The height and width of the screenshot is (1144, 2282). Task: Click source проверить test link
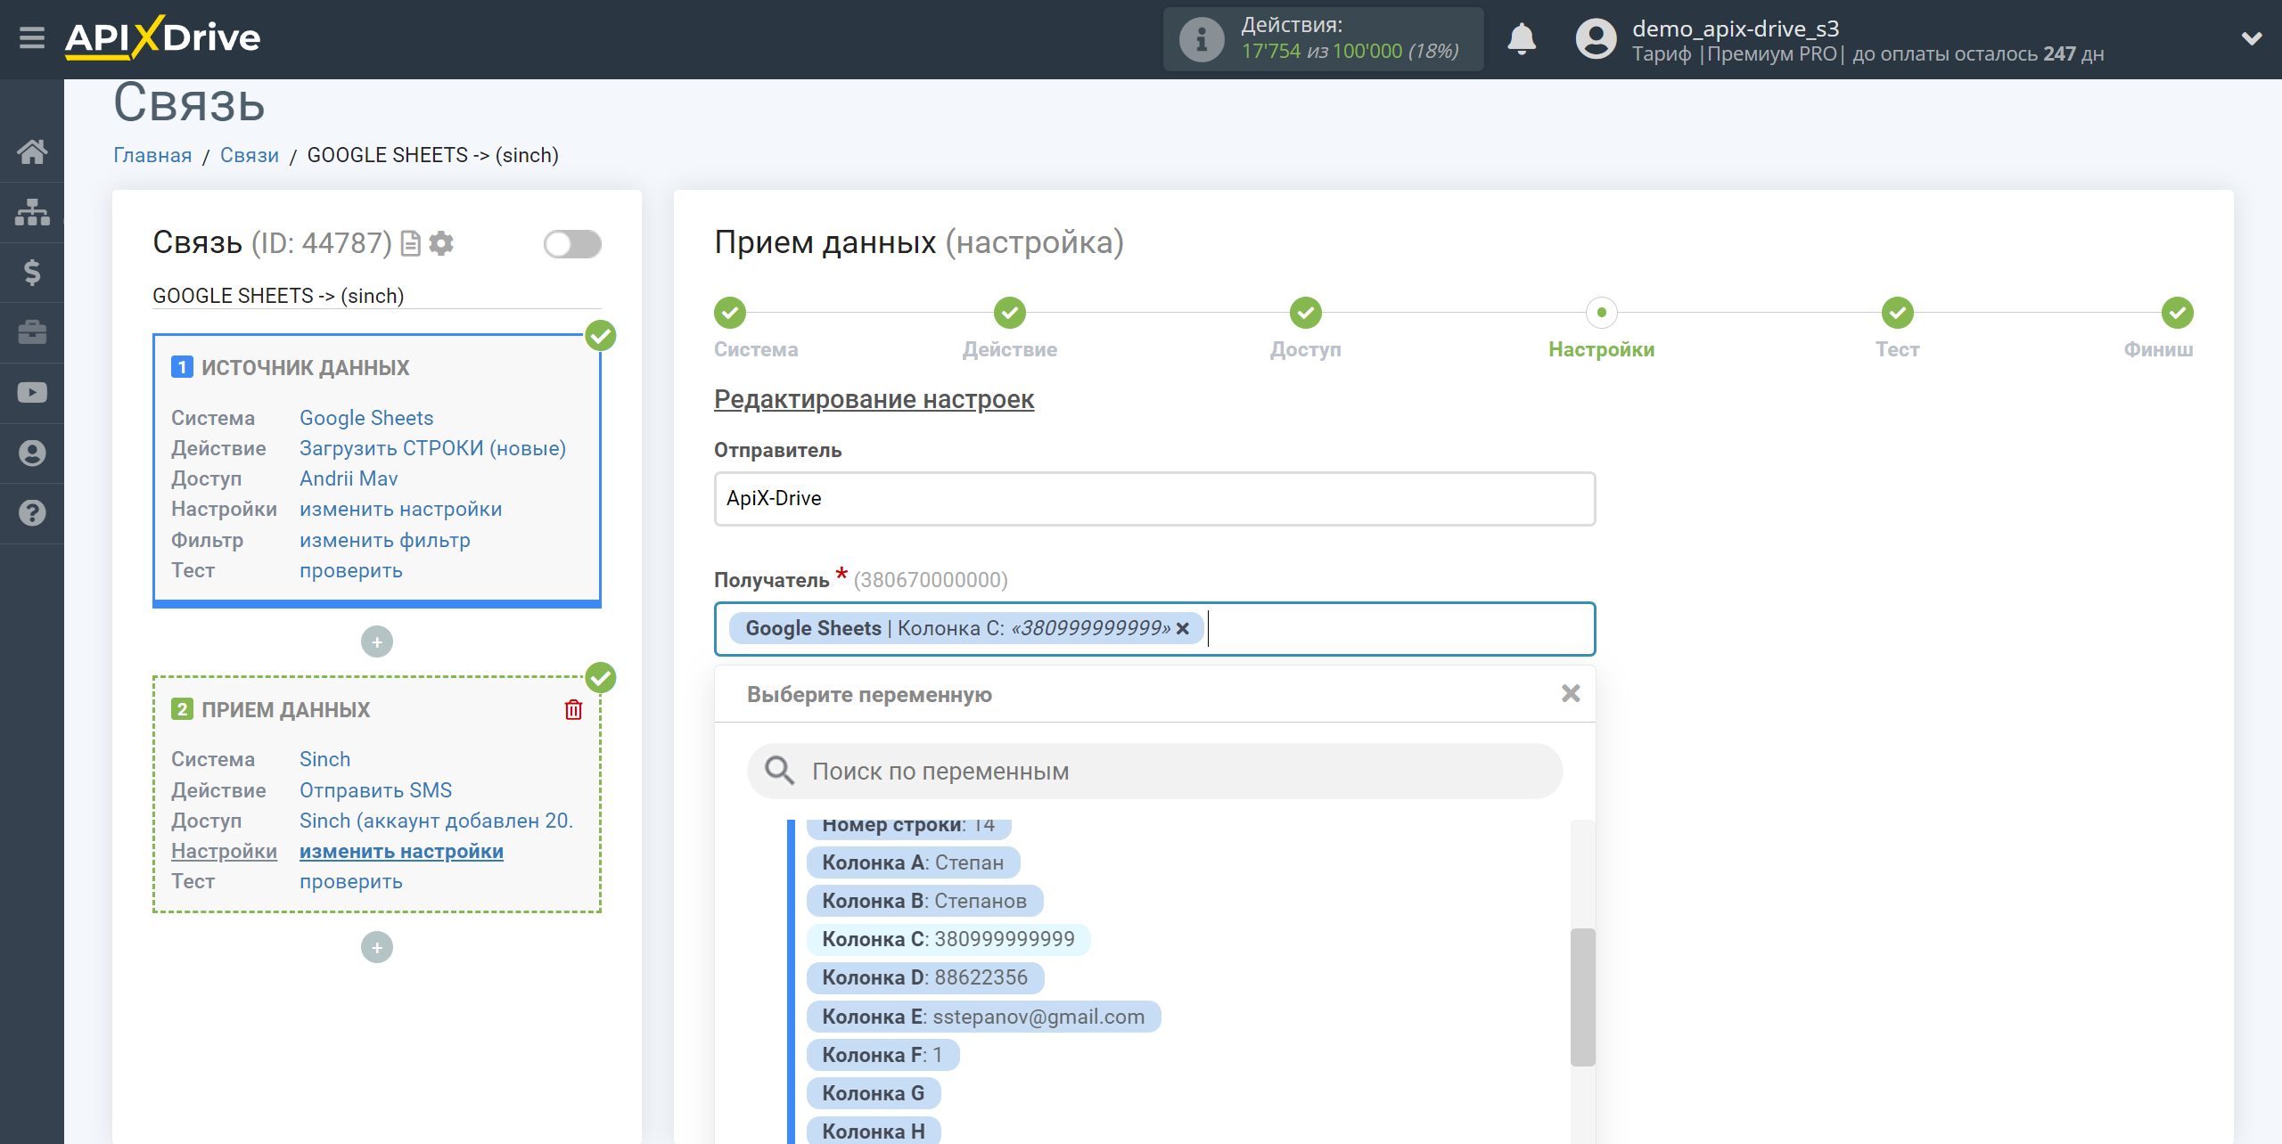[x=351, y=570]
